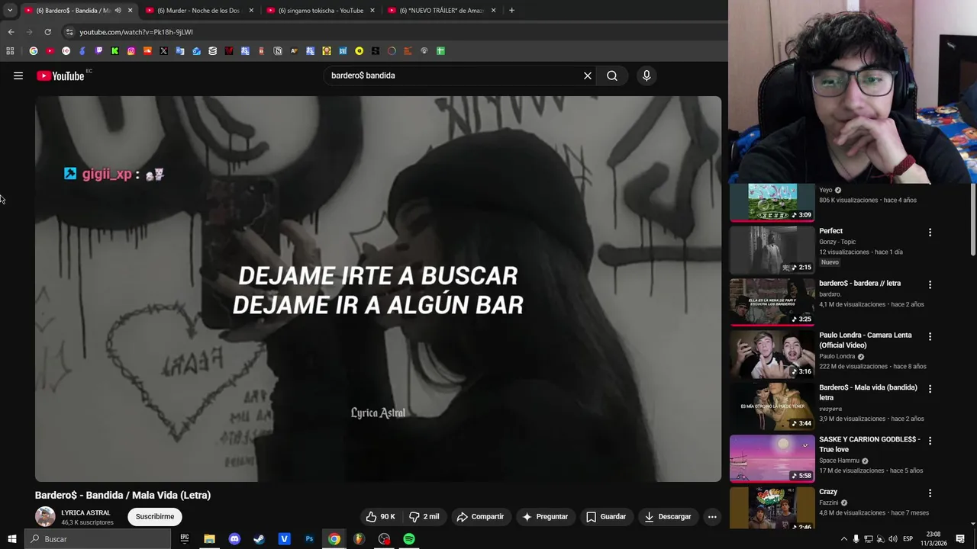Open options for SASKE Y CARRION True love

[930, 441]
